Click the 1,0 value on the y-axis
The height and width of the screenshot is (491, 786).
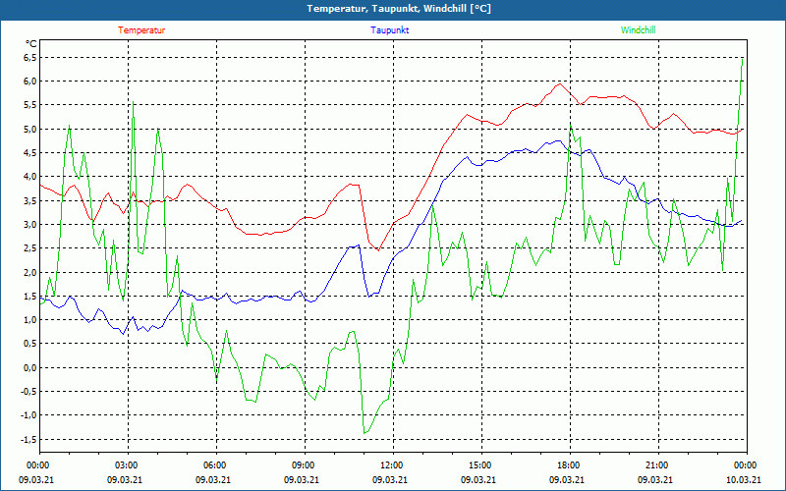pos(30,320)
